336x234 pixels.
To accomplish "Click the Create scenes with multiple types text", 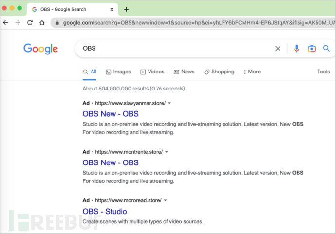I will point(143,221).
